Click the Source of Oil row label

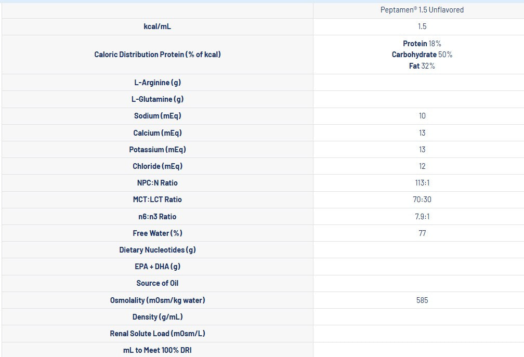pos(157,283)
